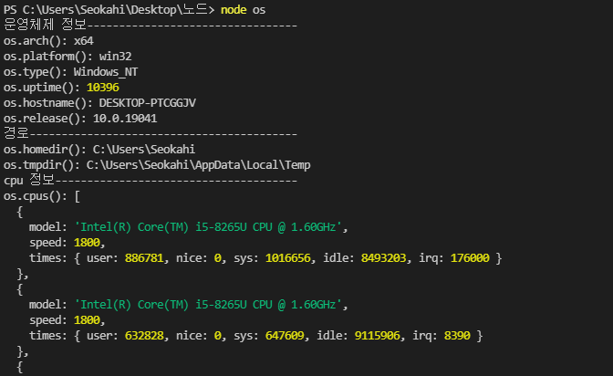Click the hostname 'DESKTOP-PTCGGJV'
This screenshot has width=613, height=376.
pos(148,103)
